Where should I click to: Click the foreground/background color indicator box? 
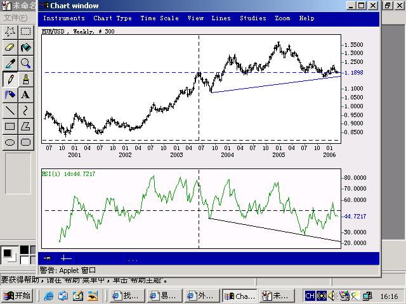(10, 255)
